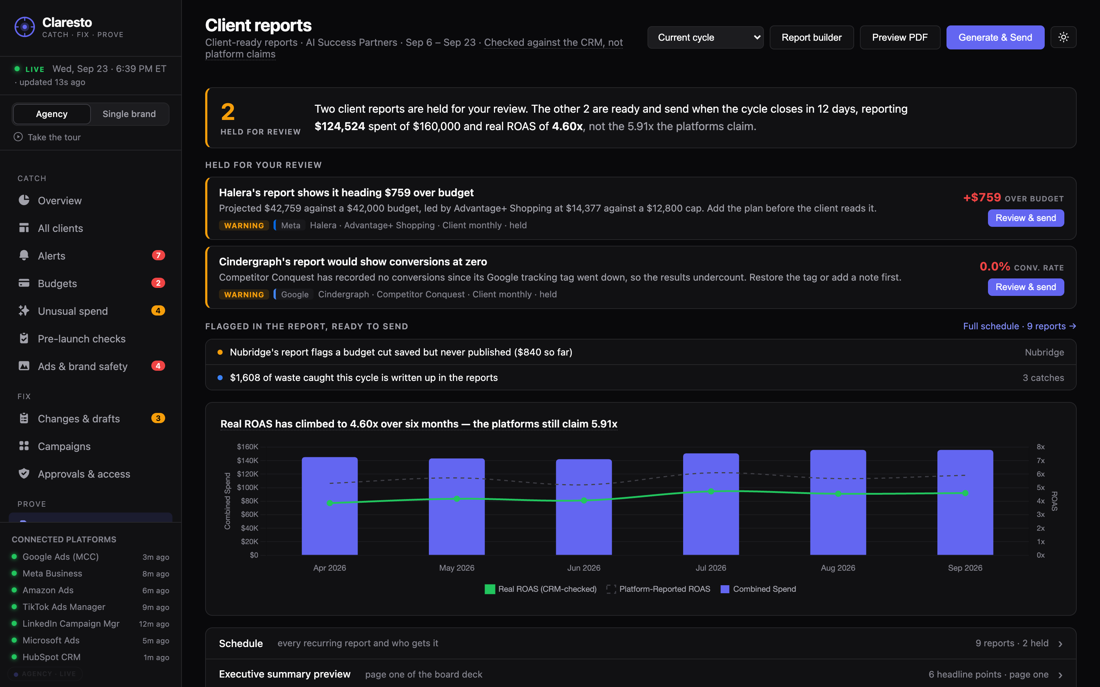Click Generate & Send
The height and width of the screenshot is (687, 1100).
tap(996, 37)
